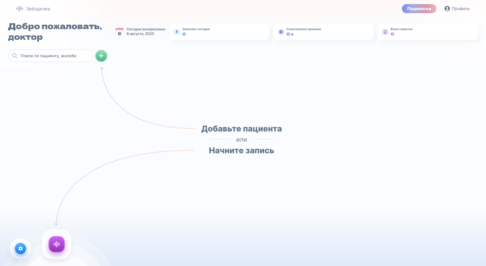Click the Начните запись heading
Viewport: 486px width, 266px height.
pos(241,150)
